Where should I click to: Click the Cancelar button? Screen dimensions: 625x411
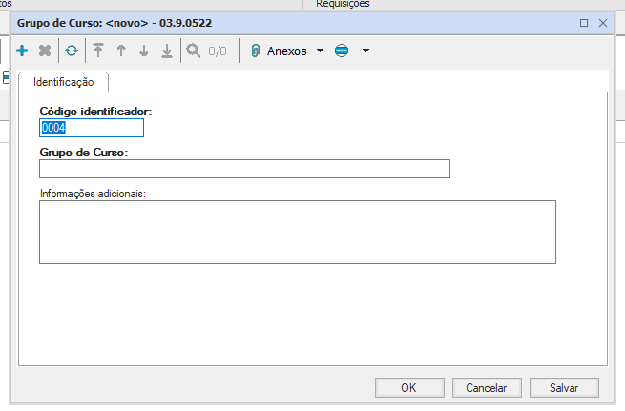tap(486, 387)
